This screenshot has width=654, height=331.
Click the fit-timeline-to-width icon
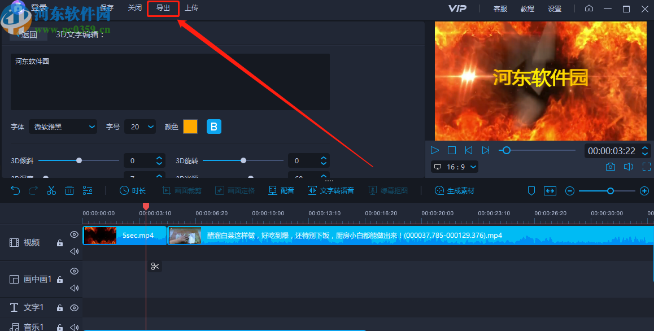pos(550,191)
